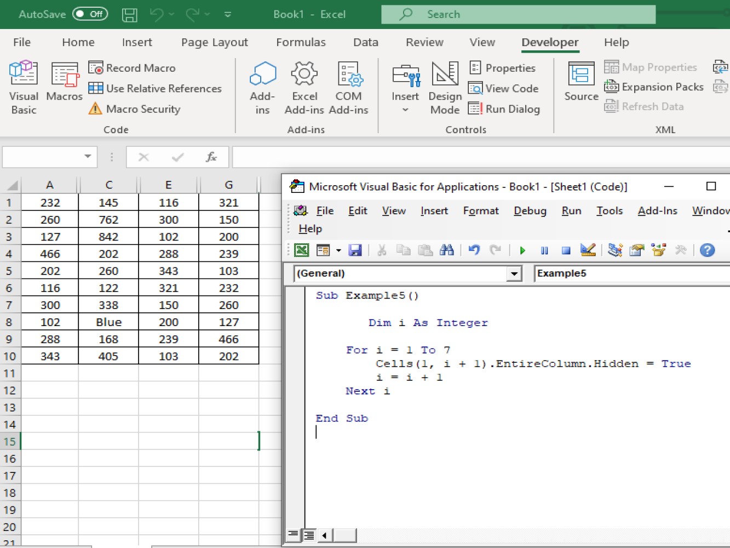Enable Use Relative References
The width and height of the screenshot is (730, 548).
pyautogui.click(x=156, y=88)
